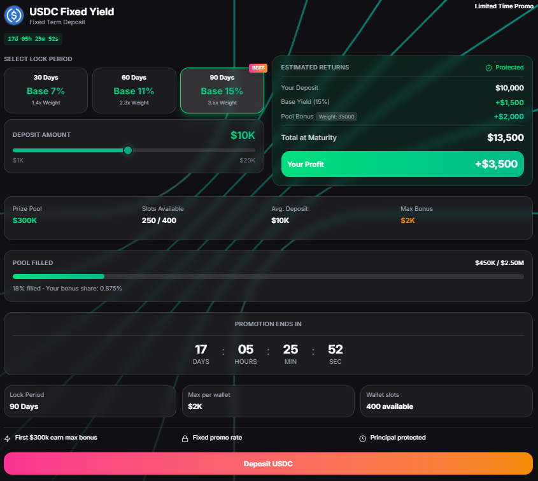This screenshot has height=481, width=538.
Task: Click the Avg. Deposit $10K value
Action: [280, 220]
